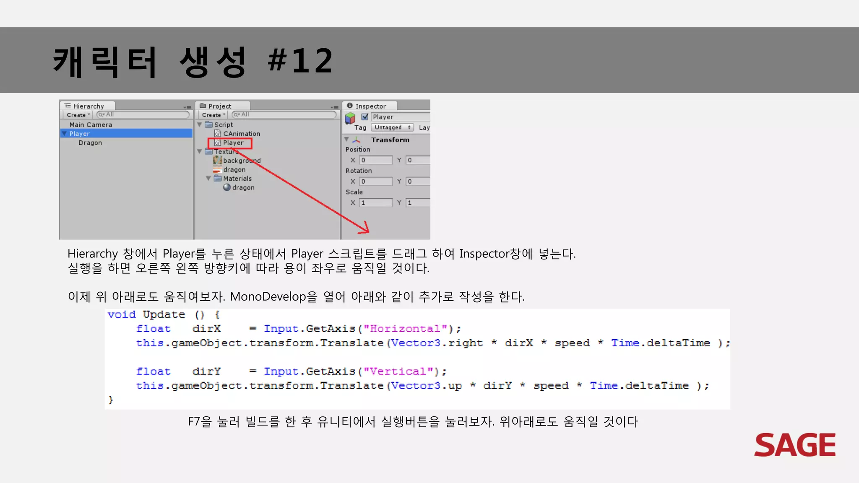859x483 pixels.
Task: Click the Script folder icon
Action: 208,125
